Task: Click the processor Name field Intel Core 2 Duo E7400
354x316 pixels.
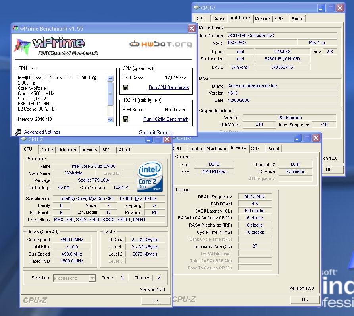Action: [x=94, y=166]
